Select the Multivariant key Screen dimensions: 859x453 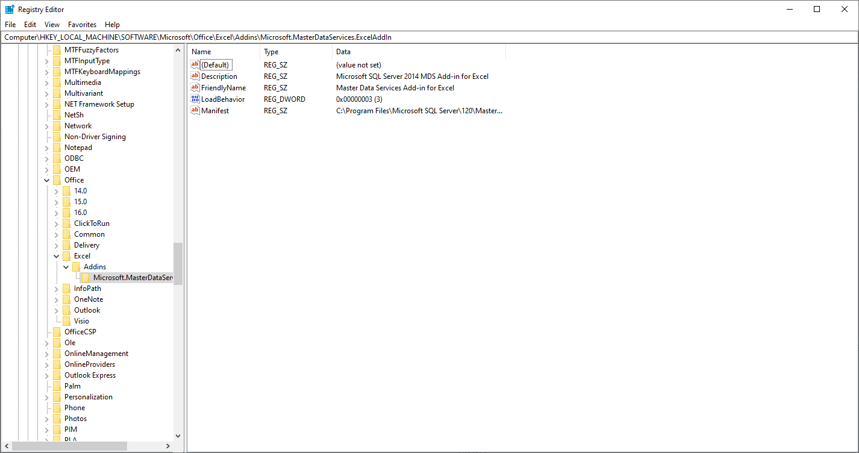point(84,93)
